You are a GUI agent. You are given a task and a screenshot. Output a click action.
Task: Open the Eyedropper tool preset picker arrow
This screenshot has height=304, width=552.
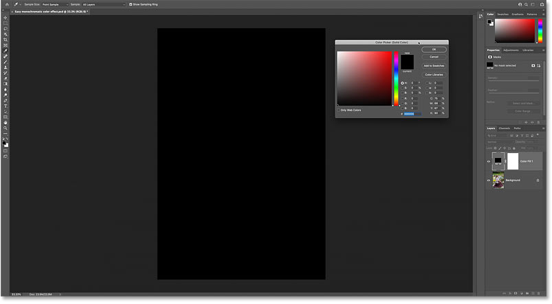pyautogui.click(x=21, y=5)
